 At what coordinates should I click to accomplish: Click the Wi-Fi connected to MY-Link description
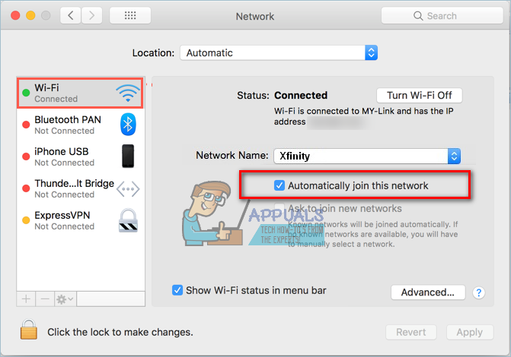click(364, 116)
